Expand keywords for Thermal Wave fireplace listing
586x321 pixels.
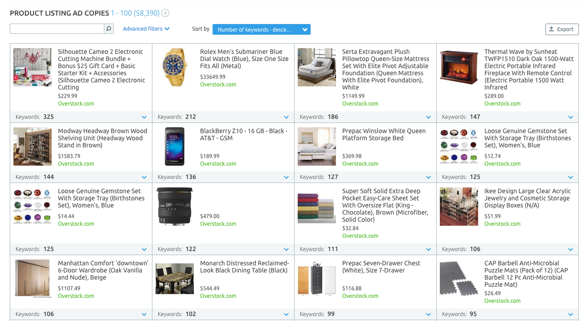click(x=570, y=117)
